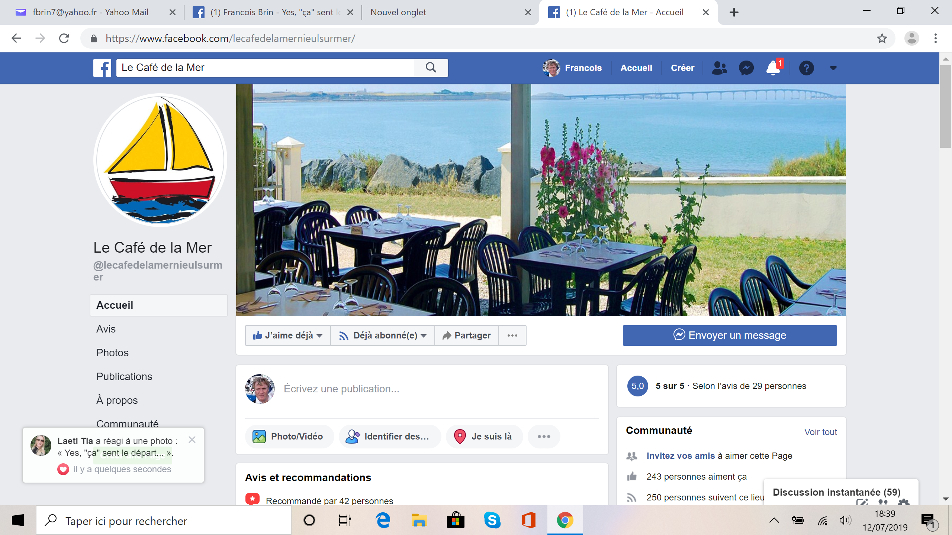This screenshot has height=535, width=952.
Task: Switch to Nouvel onglet tab
Action: (446, 12)
